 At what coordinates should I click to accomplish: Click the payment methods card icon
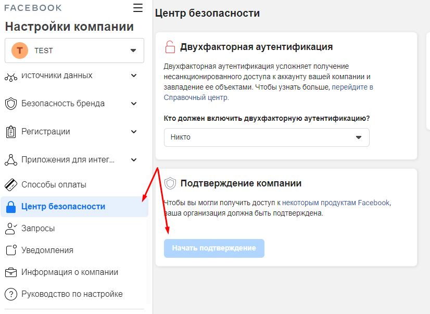11,184
